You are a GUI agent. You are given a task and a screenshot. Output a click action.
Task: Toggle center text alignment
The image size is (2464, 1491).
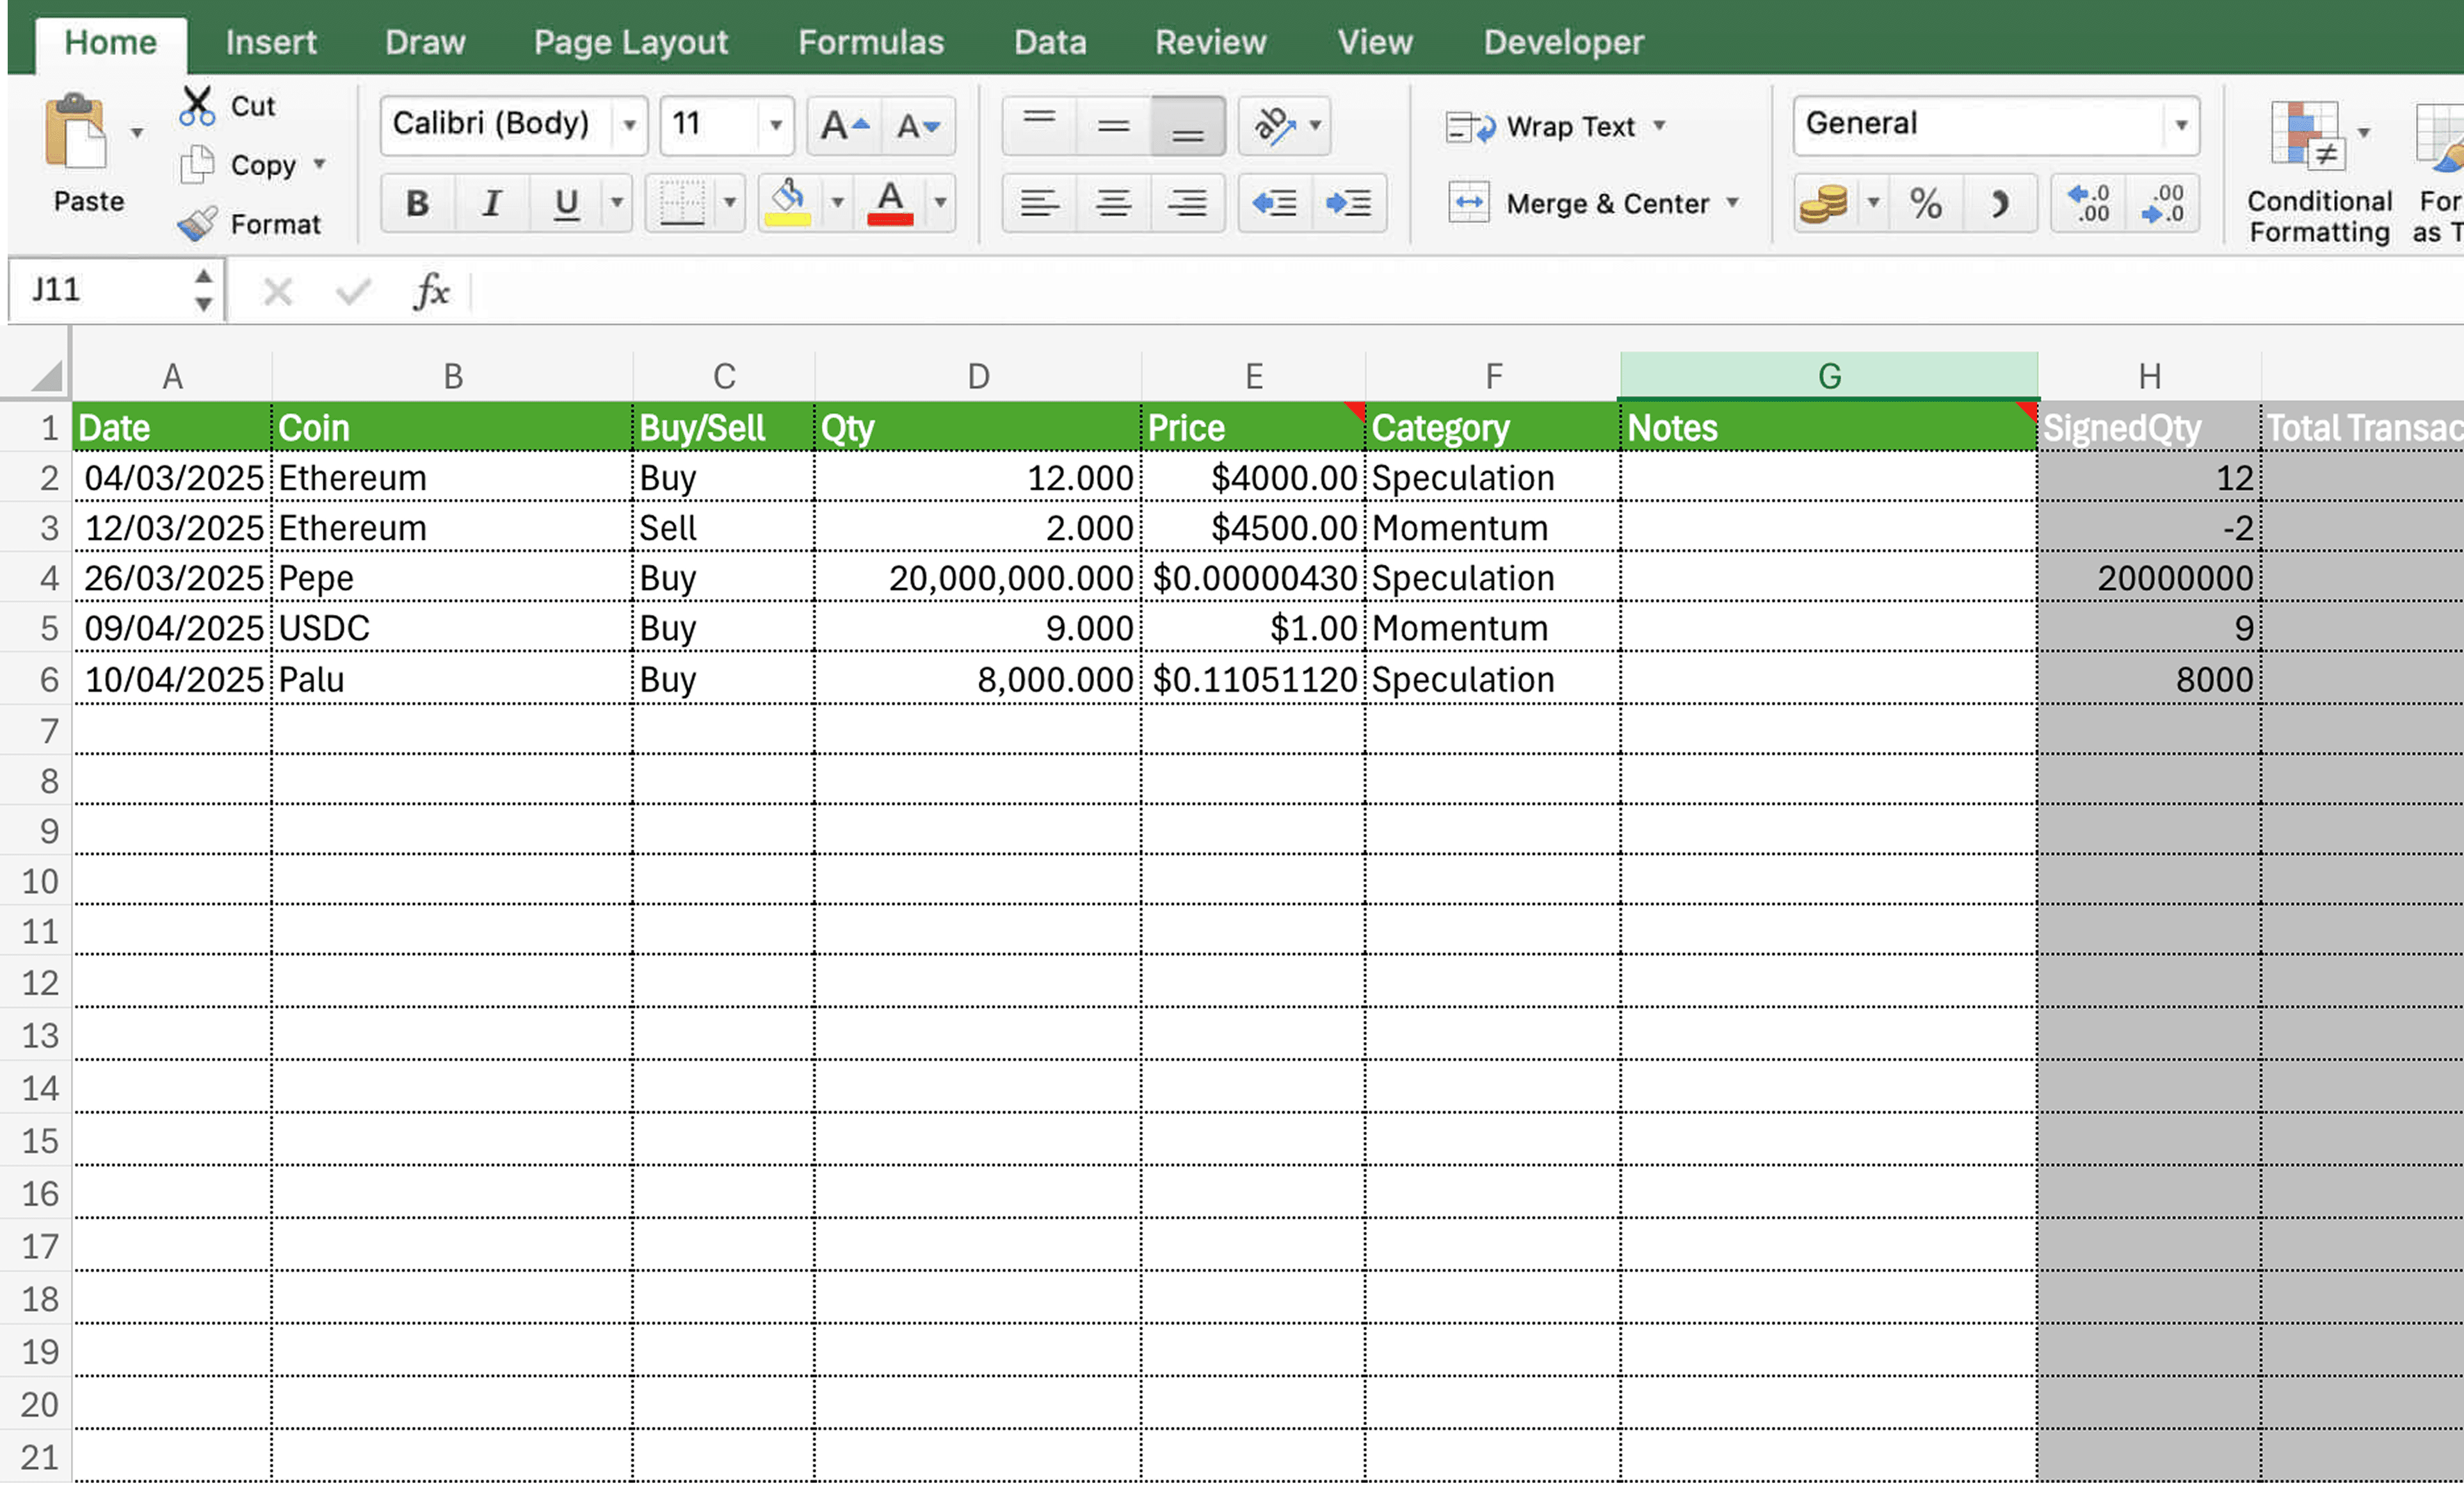click(1112, 203)
